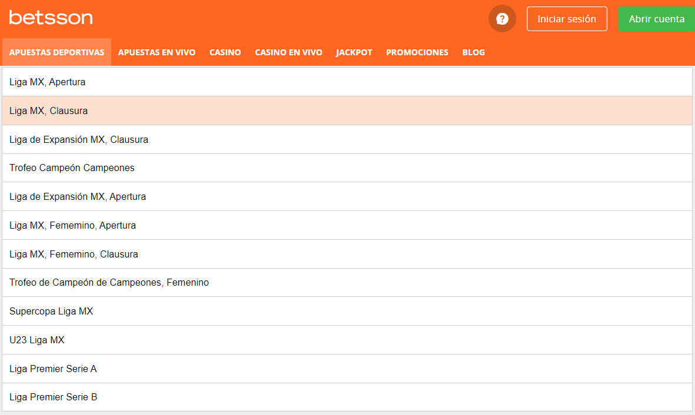The width and height of the screenshot is (695, 415).
Task: Go to the betsson logo home
Action: point(51,18)
